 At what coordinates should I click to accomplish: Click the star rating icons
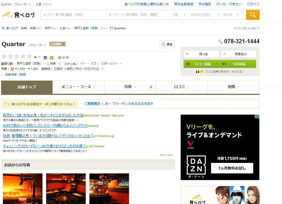(17, 56)
